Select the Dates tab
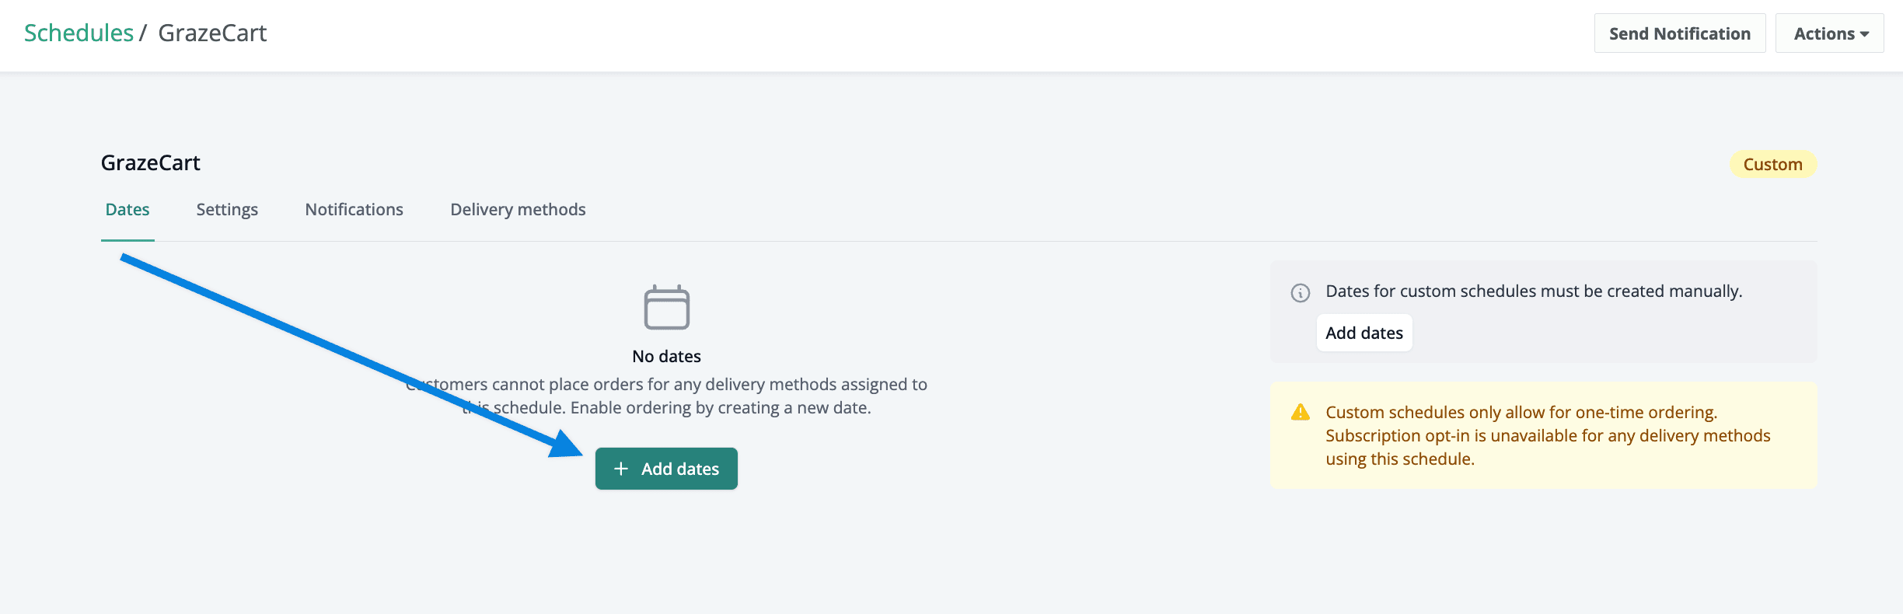The height and width of the screenshot is (614, 1903). click(x=127, y=210)
